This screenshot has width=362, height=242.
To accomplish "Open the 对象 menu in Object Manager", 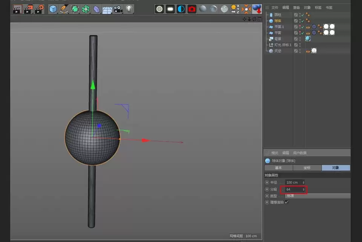I will [x=307, y=8].
